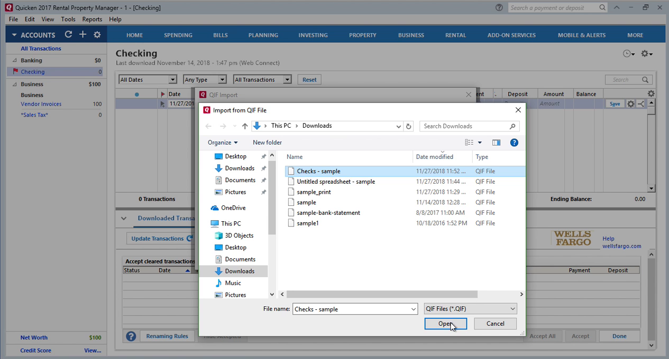
Task: Open the account actions gear in Checking
Action: click(x=646, y=54)
